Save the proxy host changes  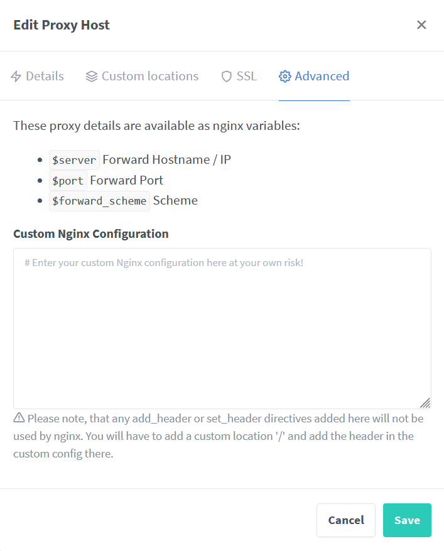pos(407,520)
